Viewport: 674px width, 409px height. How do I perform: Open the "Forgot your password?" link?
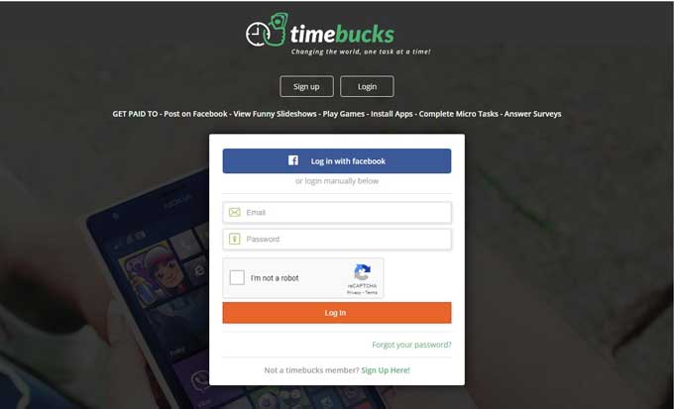coord(411,345)
